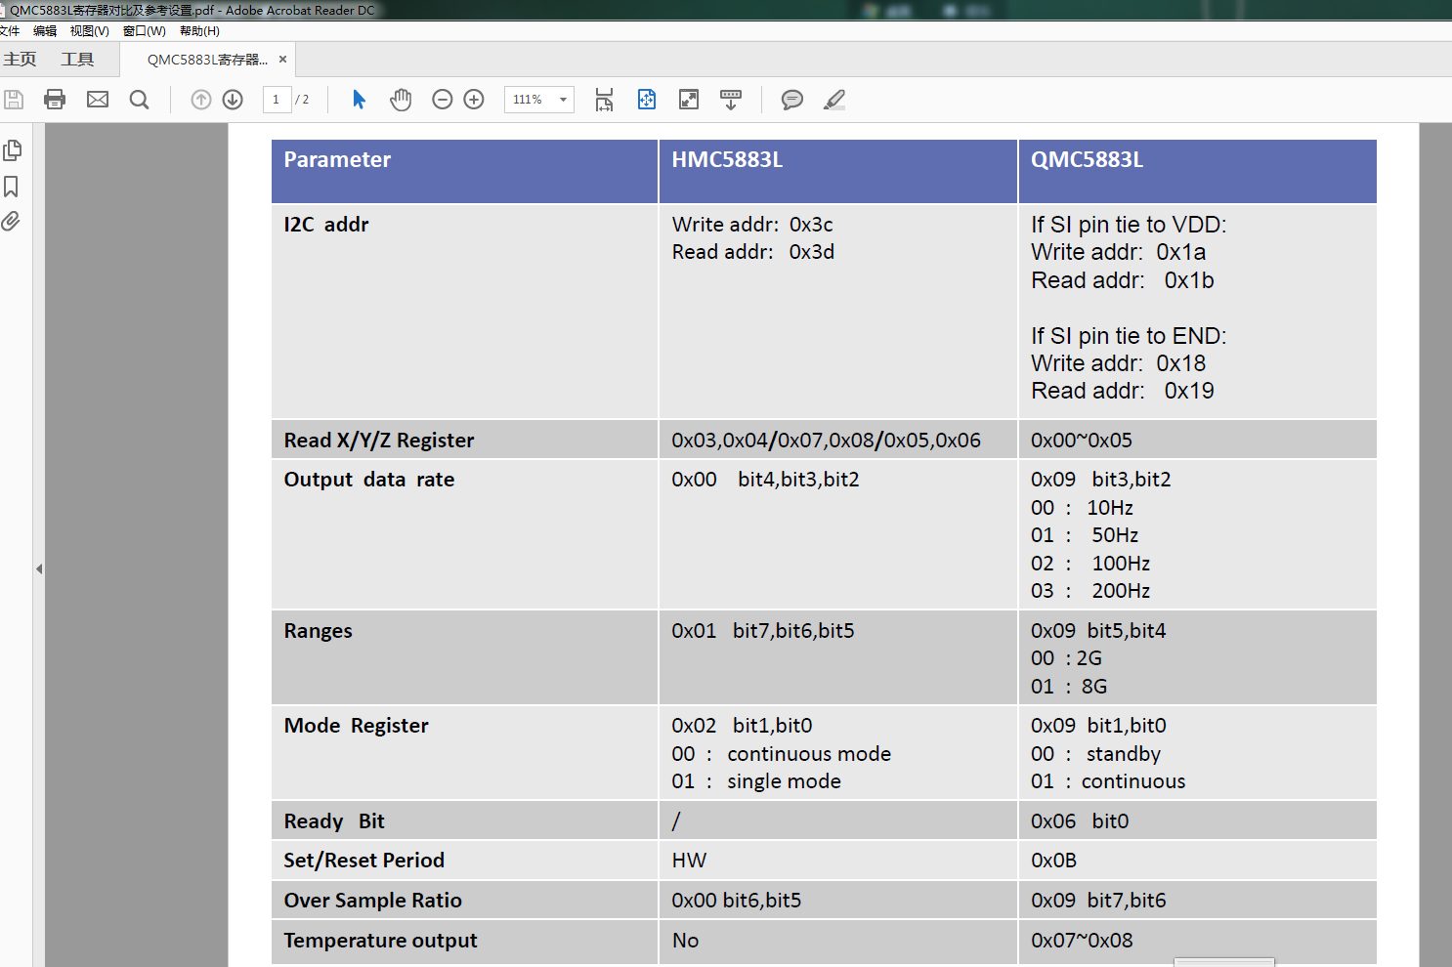The height and width of the screenshot is (967, 1452).
Task: Select the Highlight text pen tool
Action: coord(834,100)
